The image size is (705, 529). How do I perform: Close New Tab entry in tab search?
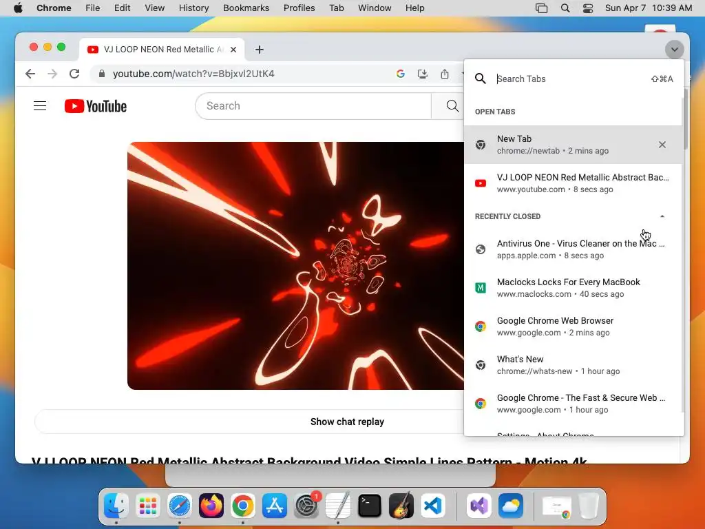[662, 145]
